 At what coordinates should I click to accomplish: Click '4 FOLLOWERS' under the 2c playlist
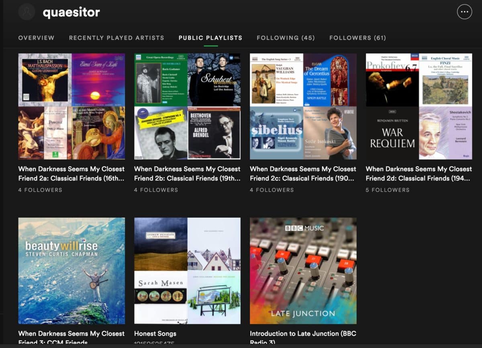[272, 190]
